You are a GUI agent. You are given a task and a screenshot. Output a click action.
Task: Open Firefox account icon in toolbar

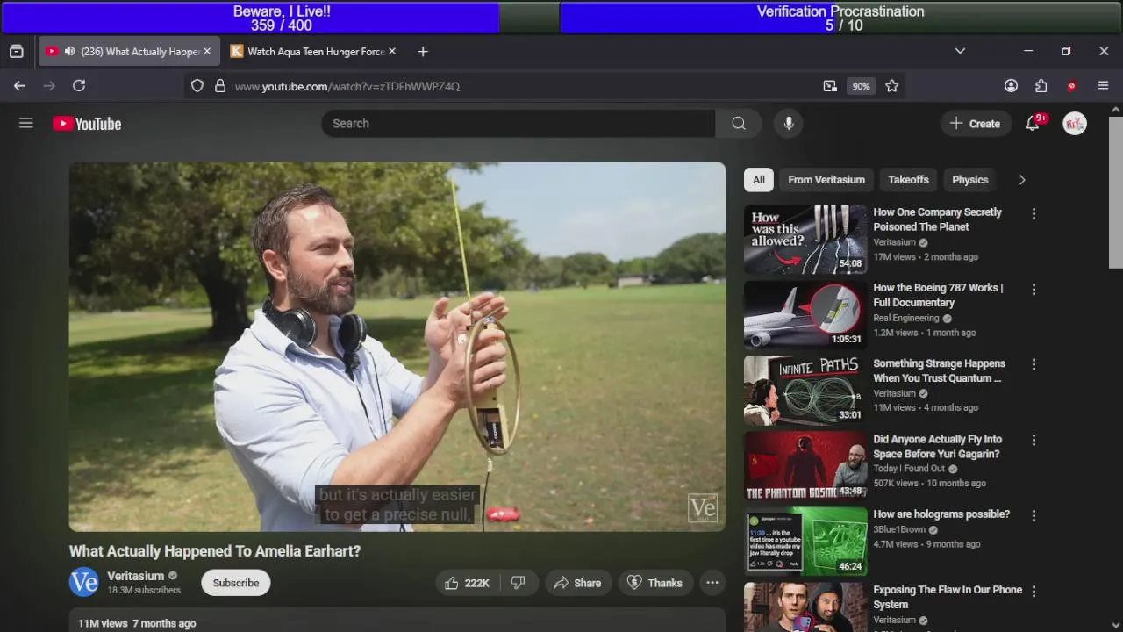[1012, 86]
